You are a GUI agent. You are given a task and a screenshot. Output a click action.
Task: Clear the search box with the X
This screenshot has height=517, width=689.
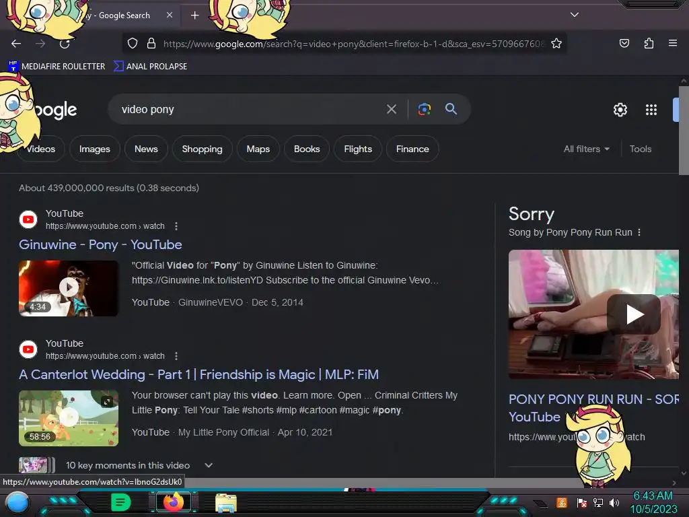[x=391, y=109]
